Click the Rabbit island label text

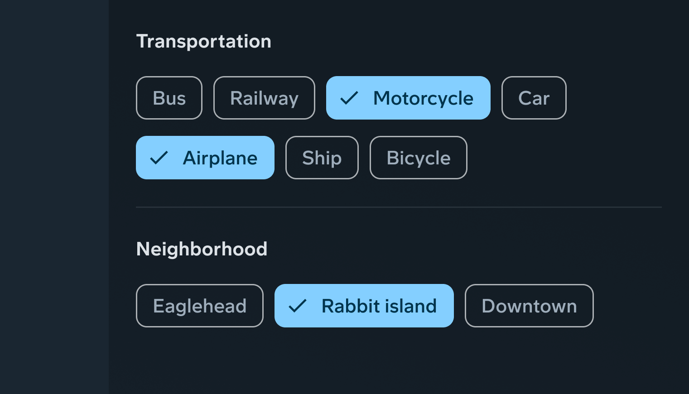point(379,306)
